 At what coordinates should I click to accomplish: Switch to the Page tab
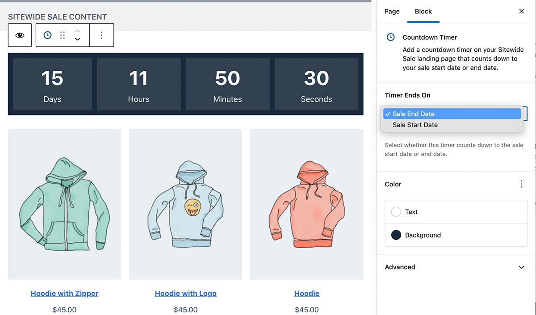(x=392, y=11)
